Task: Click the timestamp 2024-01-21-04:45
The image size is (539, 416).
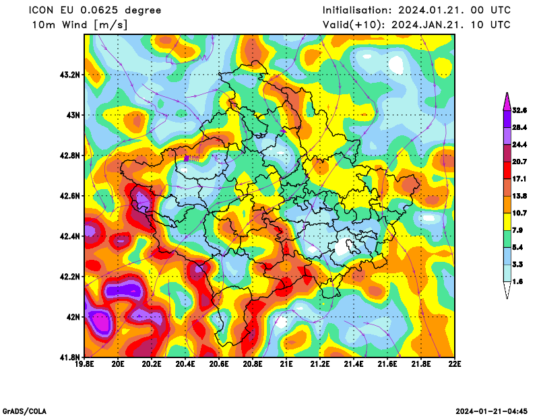Action: point(492,411)
